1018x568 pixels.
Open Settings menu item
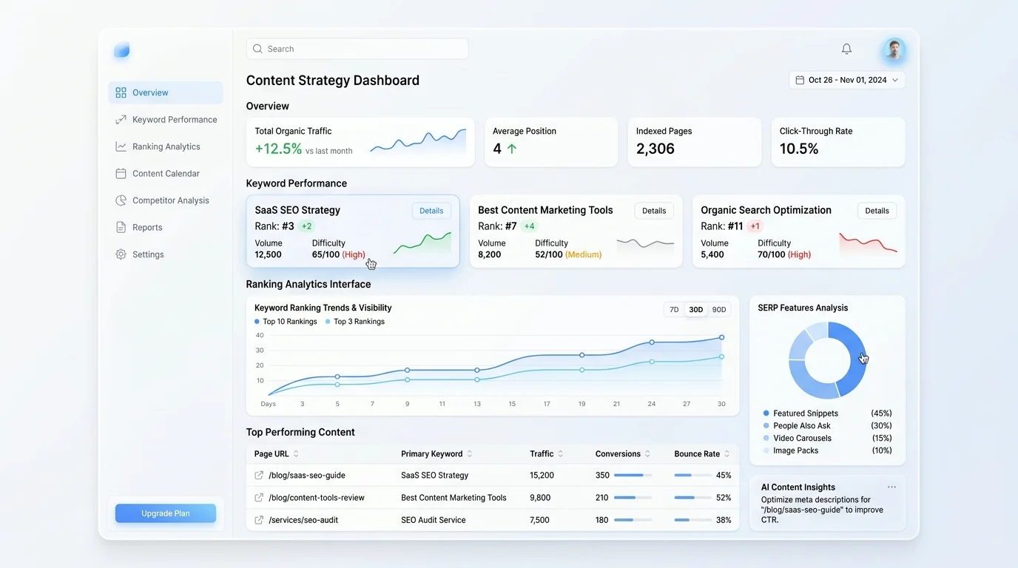coord(166,254)
